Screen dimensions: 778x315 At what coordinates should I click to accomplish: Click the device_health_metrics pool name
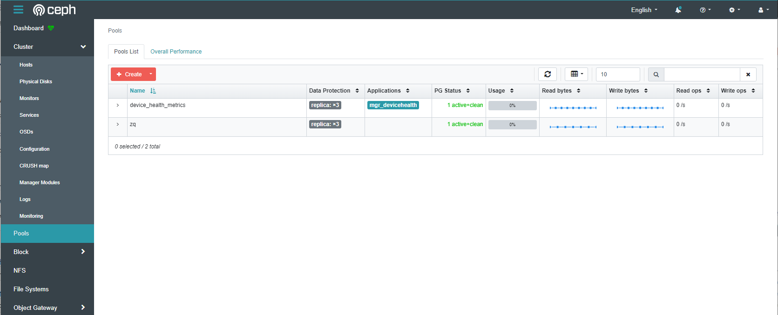pos(157,105)
